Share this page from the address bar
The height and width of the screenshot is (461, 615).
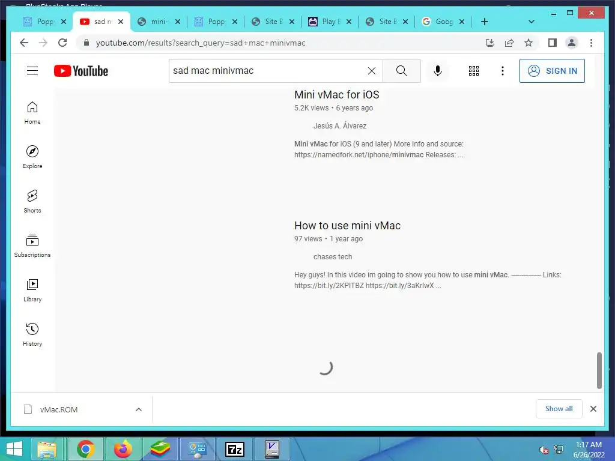pos(509,43)
